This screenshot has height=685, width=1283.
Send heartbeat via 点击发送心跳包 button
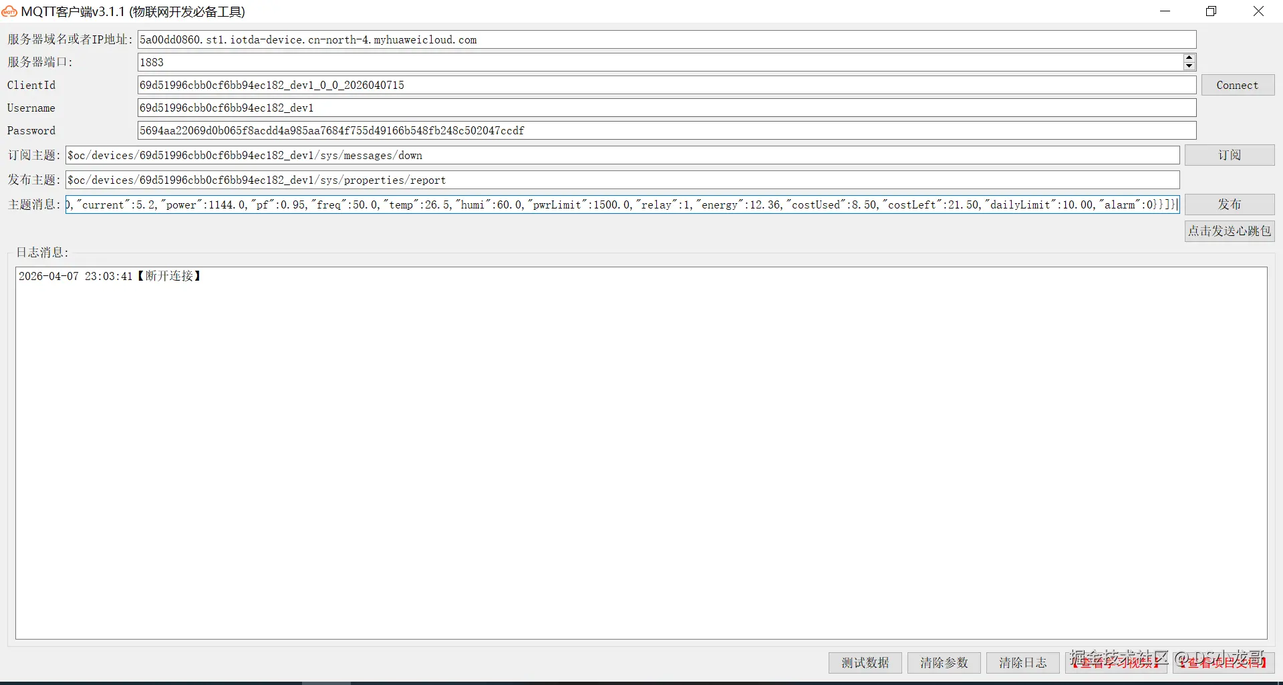click(1230, 231)
